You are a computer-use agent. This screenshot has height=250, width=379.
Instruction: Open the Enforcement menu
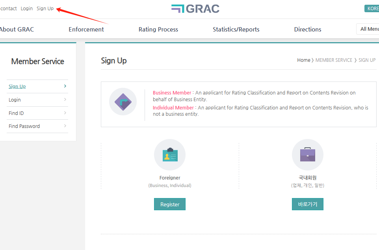pos(86,30)
